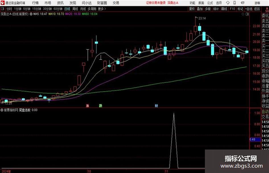Open the 市场 menu
The width and height of the screenshot is (269, 173).
click(48, 3)
